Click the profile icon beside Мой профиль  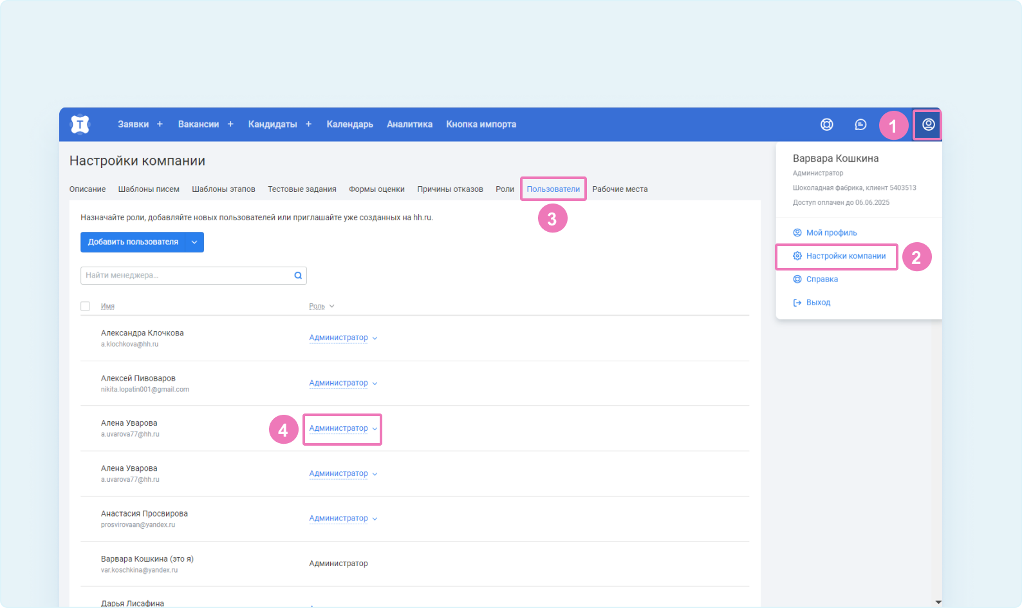click(797, 233)
